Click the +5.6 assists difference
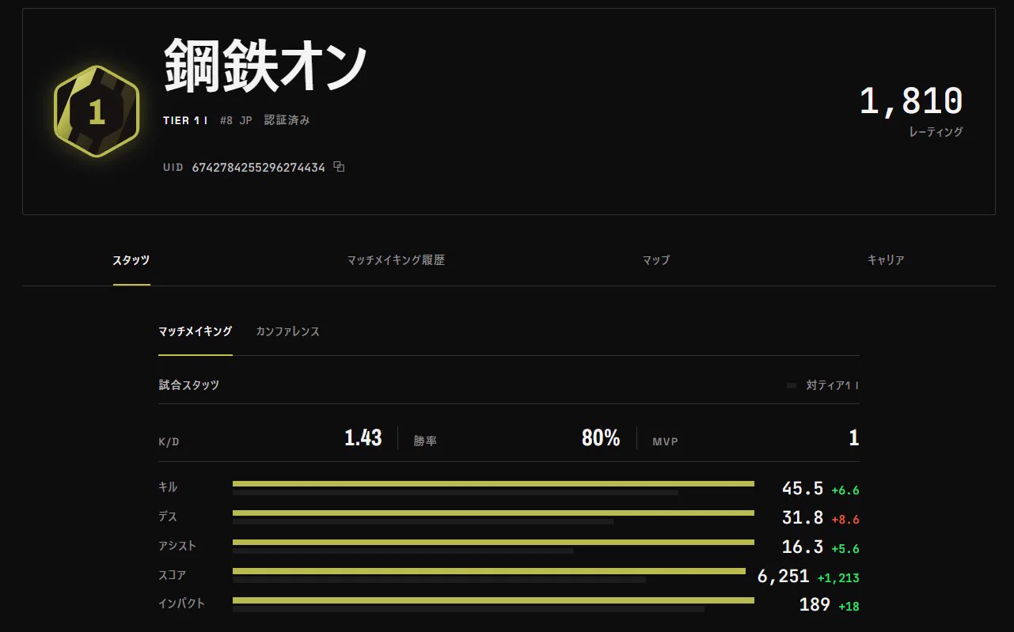 coord(845,548)
